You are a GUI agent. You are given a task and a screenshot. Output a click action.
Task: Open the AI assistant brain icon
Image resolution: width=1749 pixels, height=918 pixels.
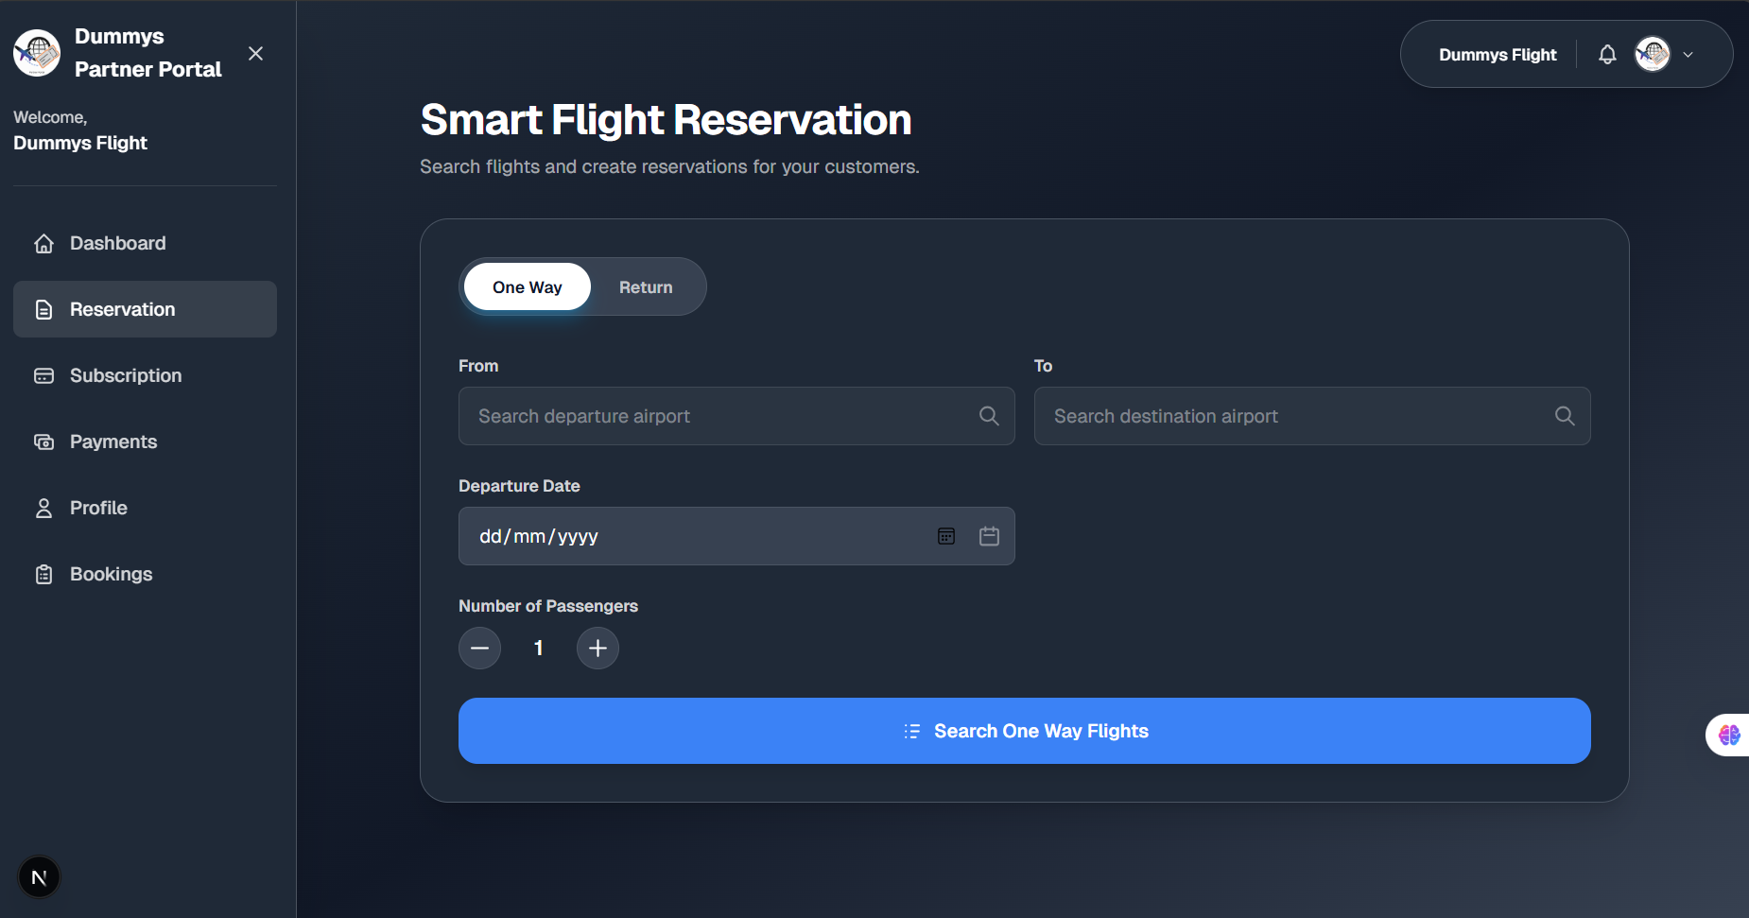pyautogui.click(x=1731, y=735)
